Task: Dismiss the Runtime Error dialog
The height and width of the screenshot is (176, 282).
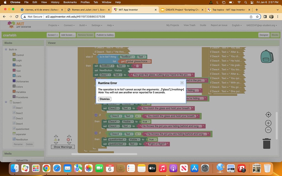Action: click(104, 99)
